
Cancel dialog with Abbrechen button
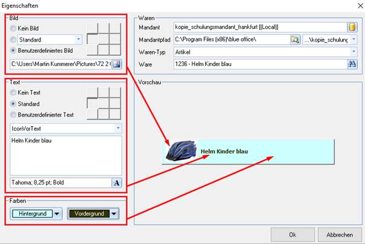click(x=340, y=235)
